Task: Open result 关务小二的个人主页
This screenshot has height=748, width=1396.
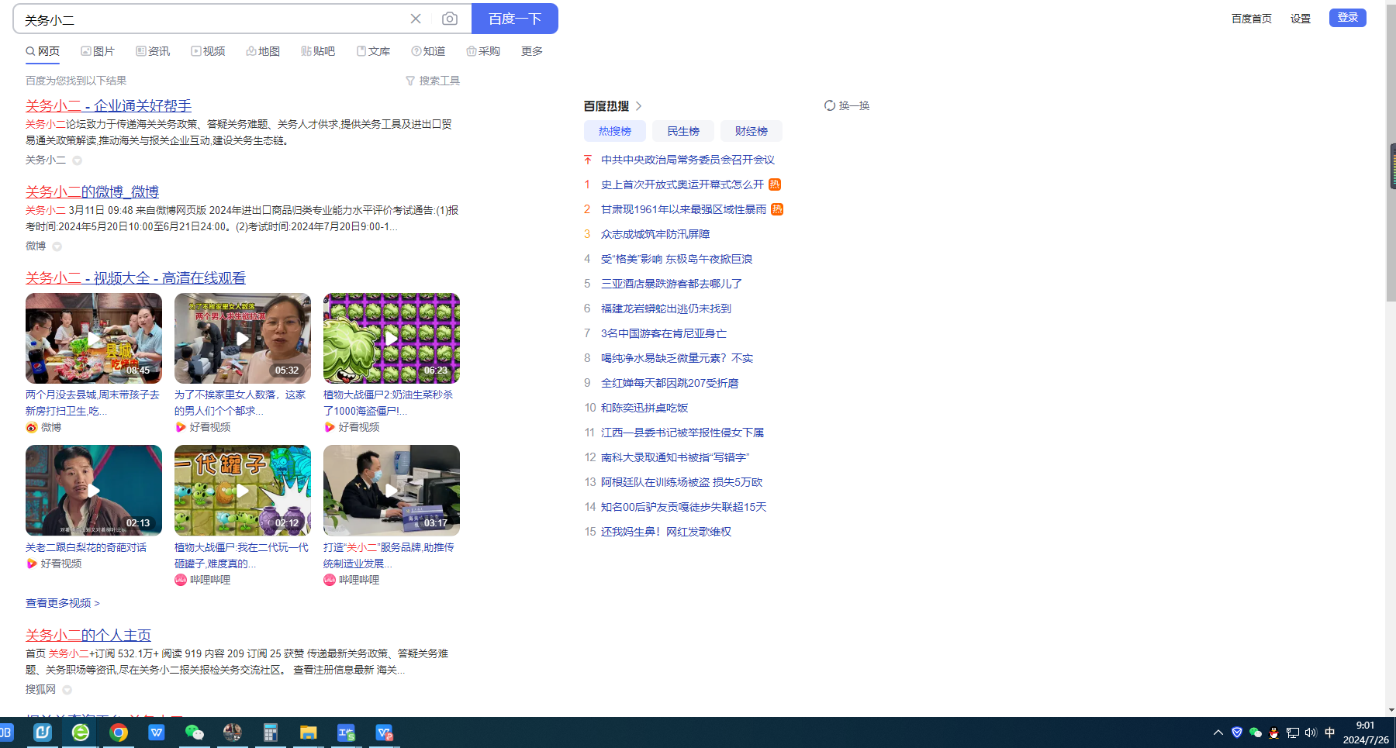Action: pyautogui.click(x=88, y=635)
